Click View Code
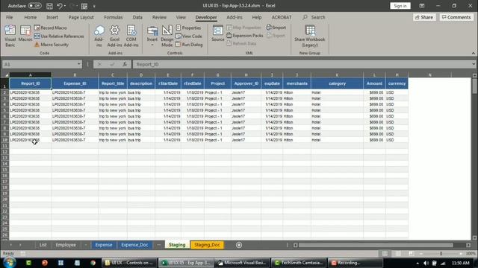The width and height of the screenshot is (478, 268). click(189, 36)
